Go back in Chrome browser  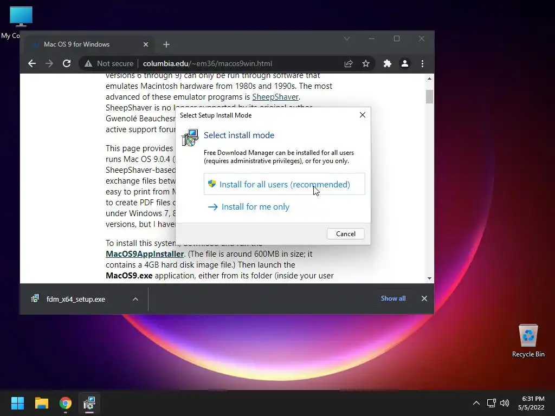coord(32,64)
